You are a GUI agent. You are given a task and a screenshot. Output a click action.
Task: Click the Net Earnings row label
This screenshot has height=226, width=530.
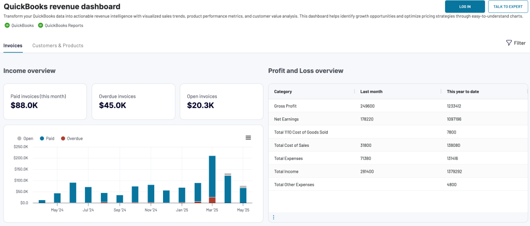(286, 119)
